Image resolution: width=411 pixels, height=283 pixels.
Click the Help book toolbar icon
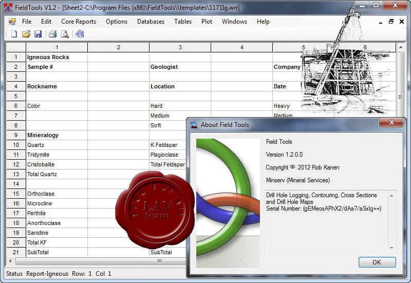pyautogui.click(x=80, y=34)
